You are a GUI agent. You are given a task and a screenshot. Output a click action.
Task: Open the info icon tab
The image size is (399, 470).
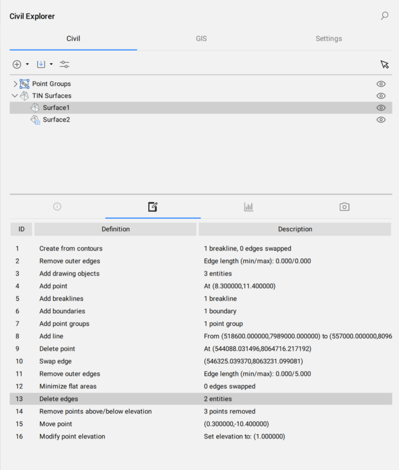(57, 207)
